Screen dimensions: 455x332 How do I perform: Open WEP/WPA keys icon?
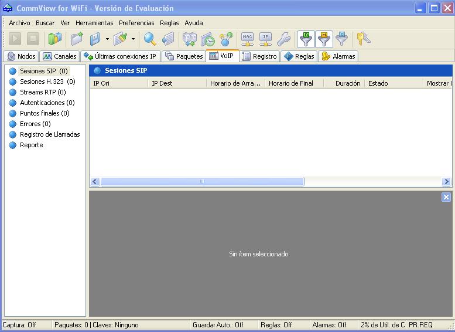tap(363, 39)
